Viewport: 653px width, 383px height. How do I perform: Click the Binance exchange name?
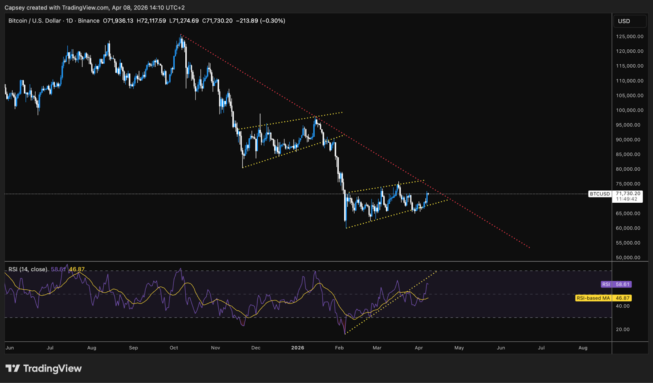point(90,20)
